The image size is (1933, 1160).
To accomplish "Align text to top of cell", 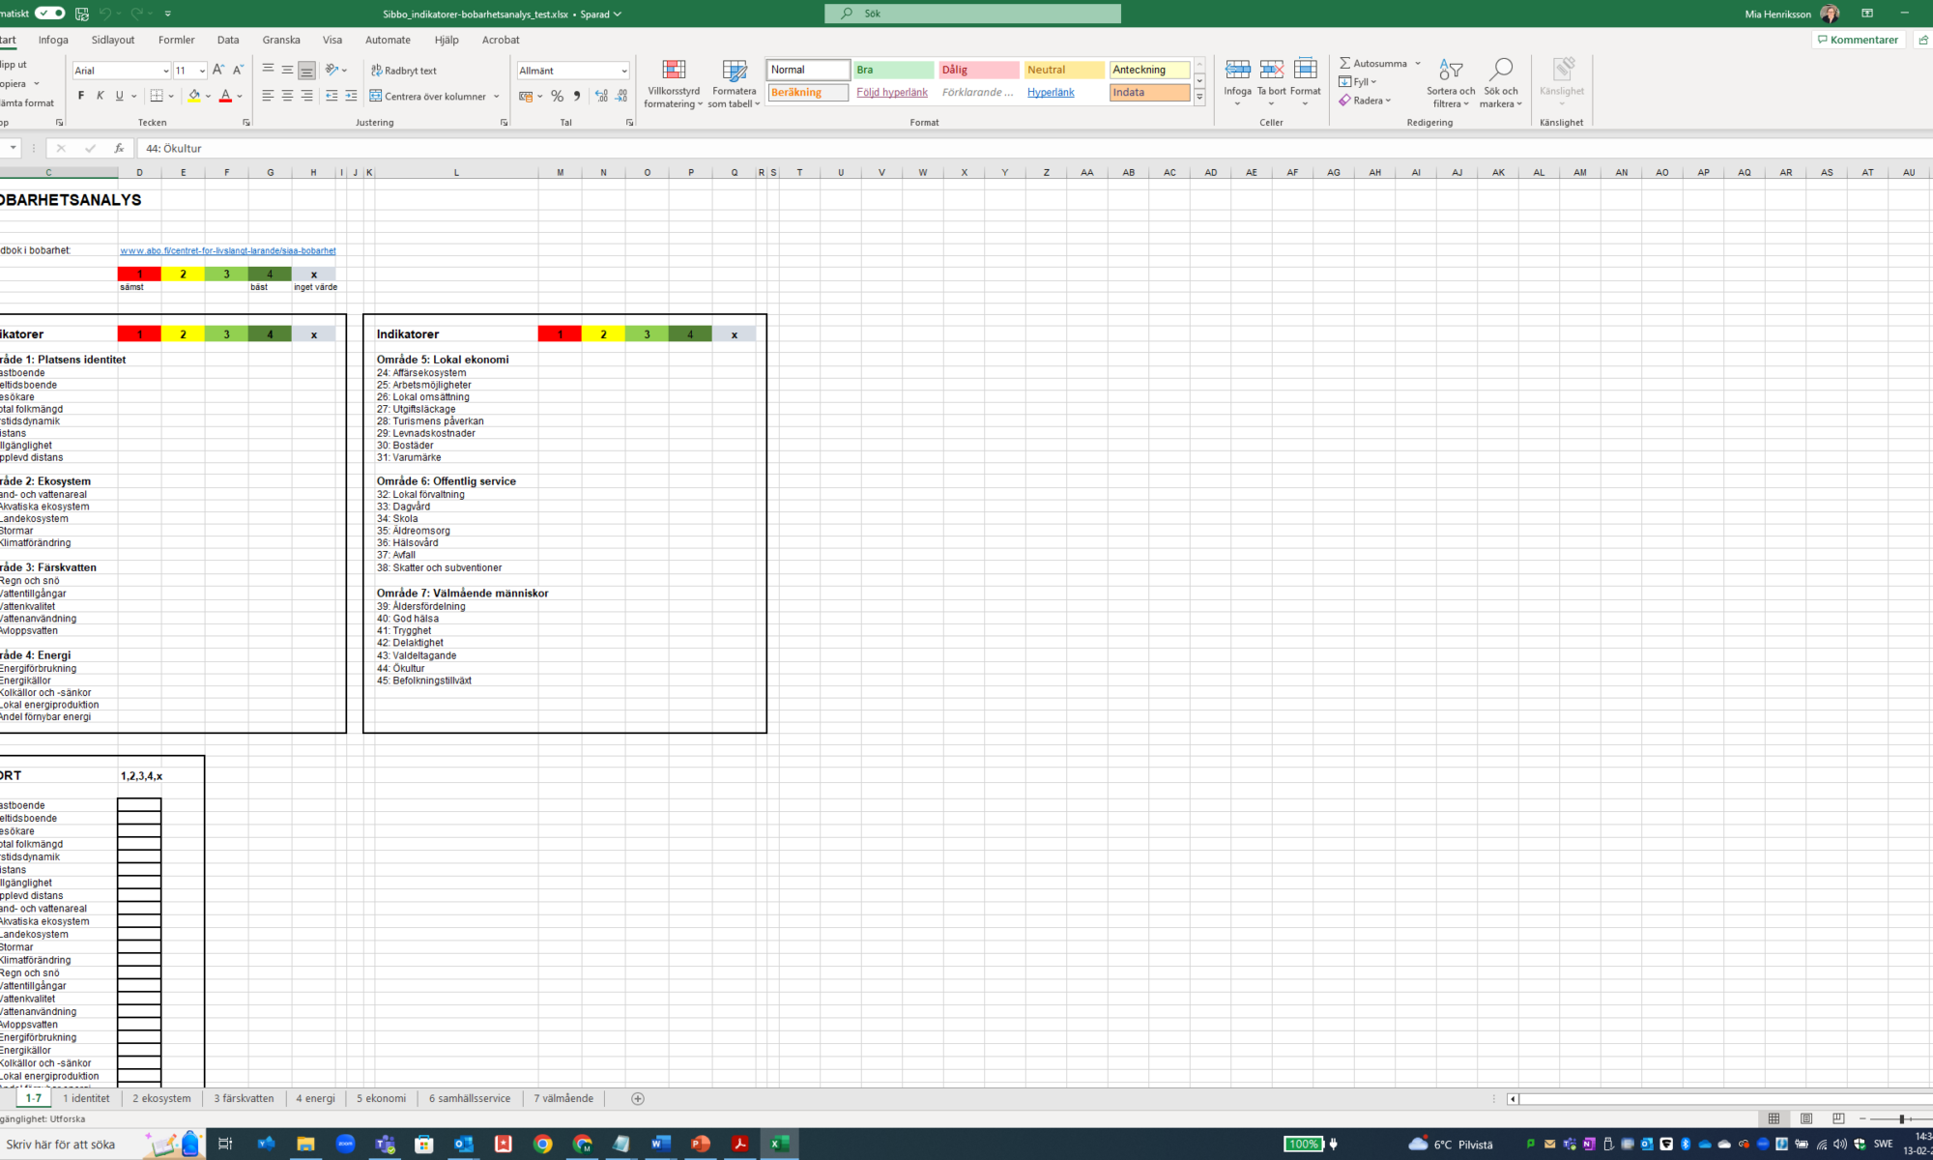I will click(x=268, y=70).
